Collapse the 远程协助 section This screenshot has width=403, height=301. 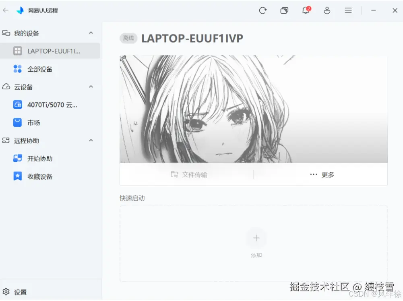coord(91,141)
